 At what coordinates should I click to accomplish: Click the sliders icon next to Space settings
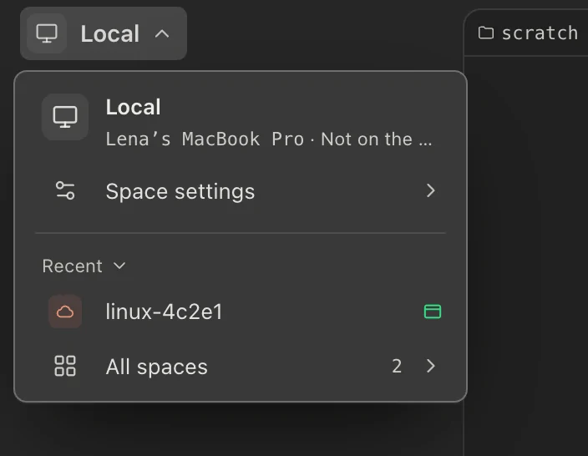point(65,190)
